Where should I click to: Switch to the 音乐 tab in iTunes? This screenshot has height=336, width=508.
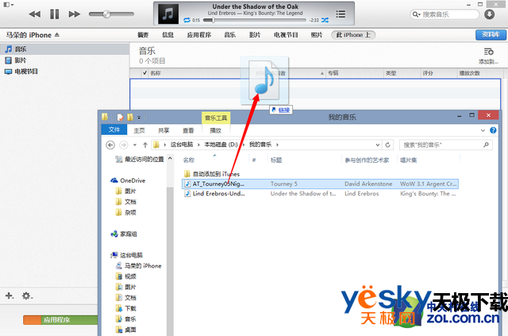(x=229, y=35)
